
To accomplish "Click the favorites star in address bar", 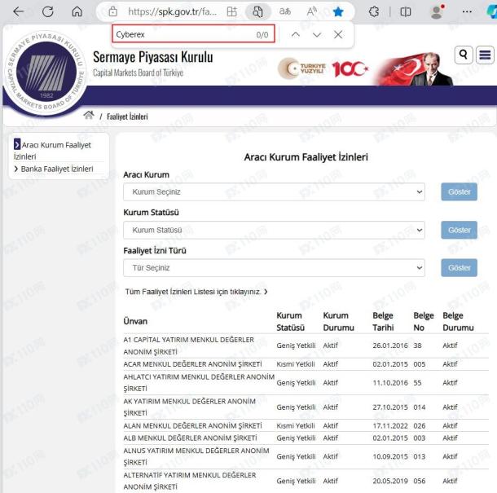I will 337,12.
